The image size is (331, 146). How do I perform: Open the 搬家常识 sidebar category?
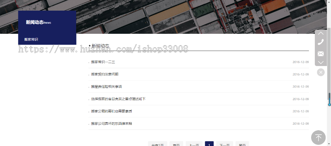click(x=31, y=39)
